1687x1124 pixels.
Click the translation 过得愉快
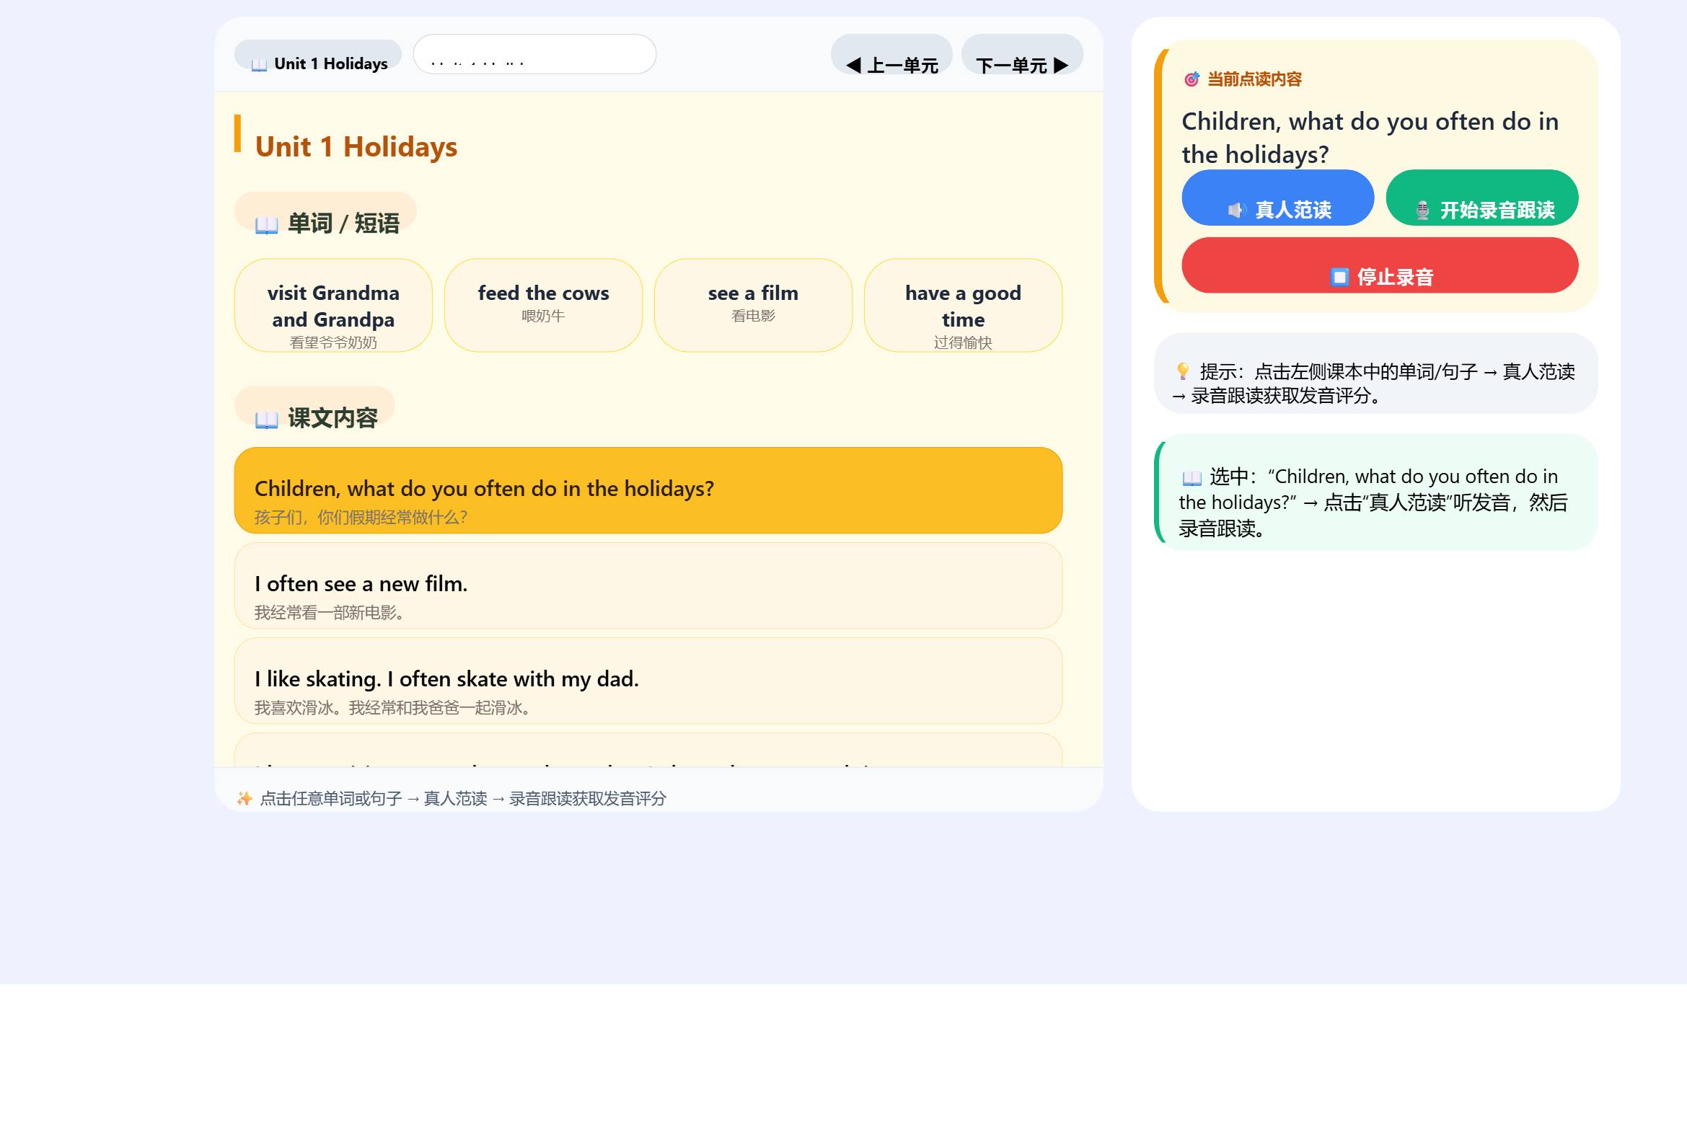[x=963, y=342]
